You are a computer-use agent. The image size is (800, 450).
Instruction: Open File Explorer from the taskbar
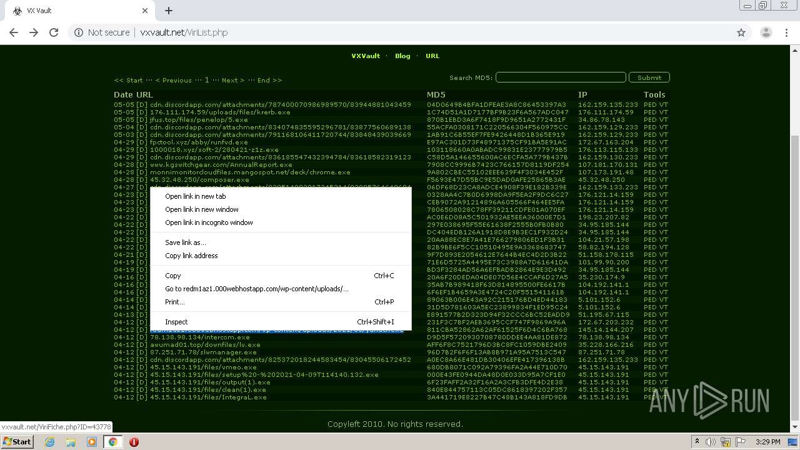click(x=71, y=442)
